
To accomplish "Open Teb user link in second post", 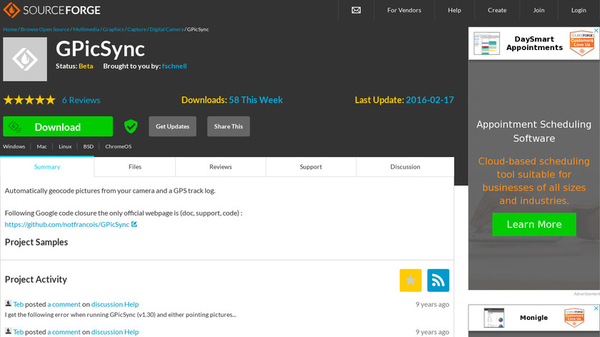I will point(19,331).
